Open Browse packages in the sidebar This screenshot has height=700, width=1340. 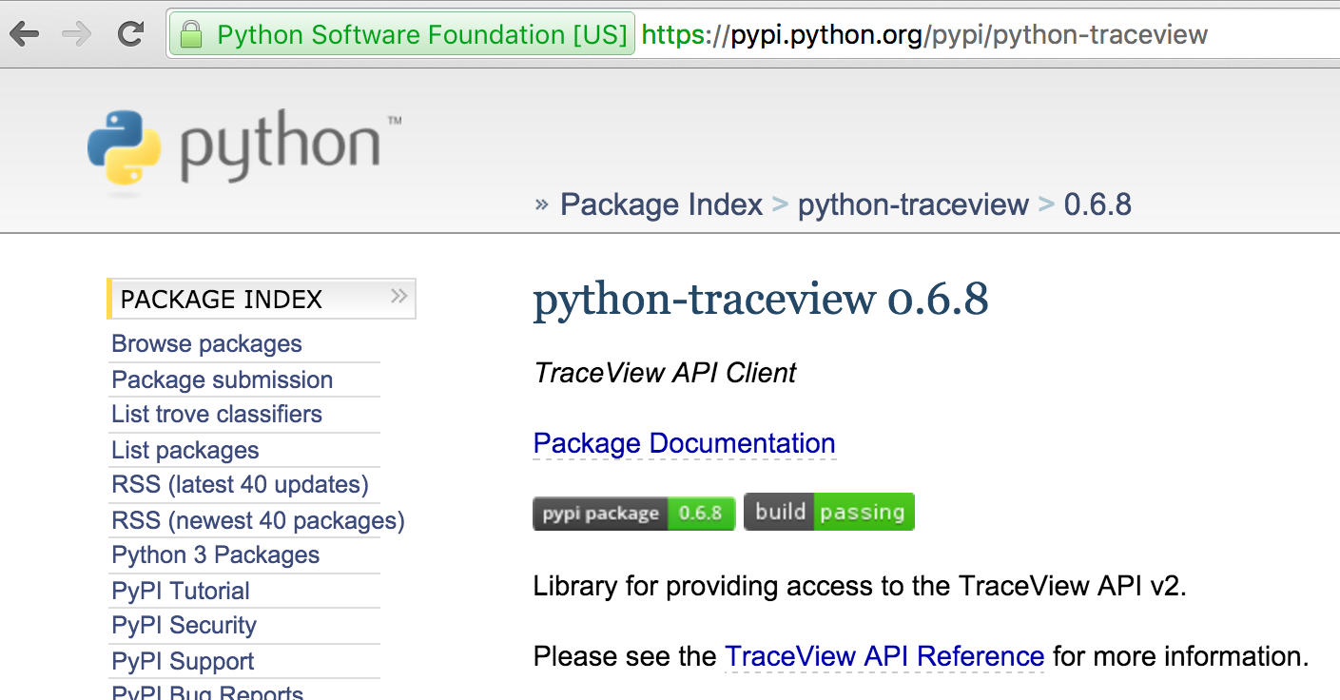click(x=206, y=344)
